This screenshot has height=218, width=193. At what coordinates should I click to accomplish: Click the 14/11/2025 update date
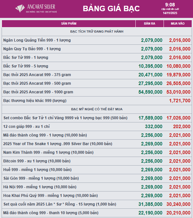pyautogui.click(x=170, y=13)
